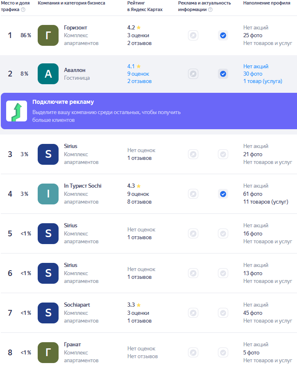Click the verified checkmark badge for Аваллон
297x370 pixels.
pos(223,74)
